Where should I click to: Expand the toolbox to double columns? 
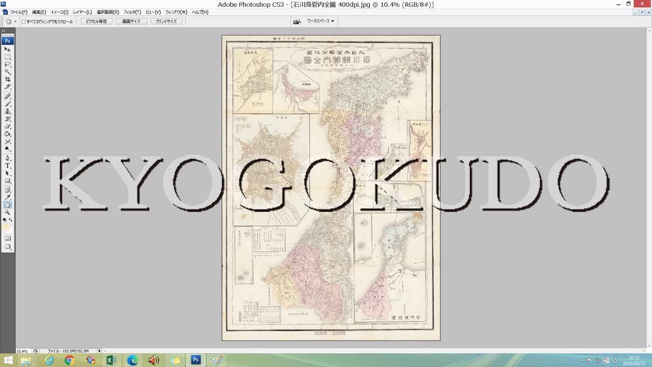point(4,31)
